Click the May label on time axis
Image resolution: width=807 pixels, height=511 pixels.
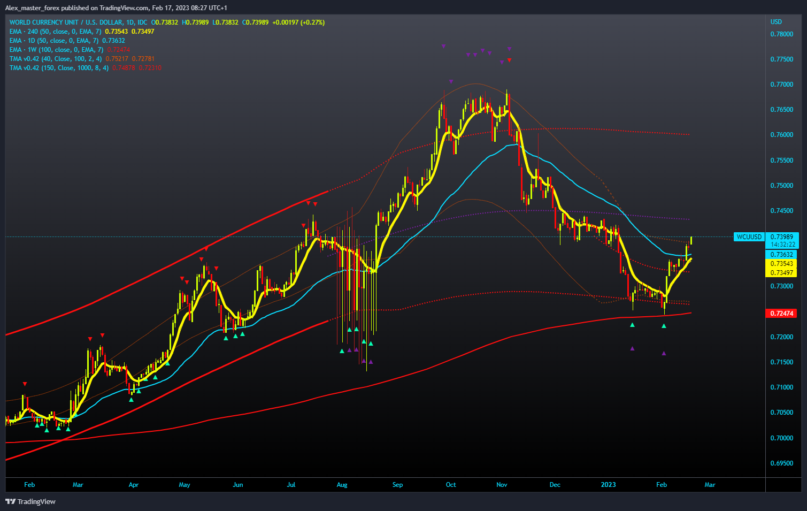(x=185, y=485)
